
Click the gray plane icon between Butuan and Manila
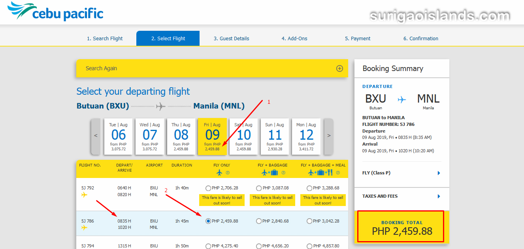point(160,106)
